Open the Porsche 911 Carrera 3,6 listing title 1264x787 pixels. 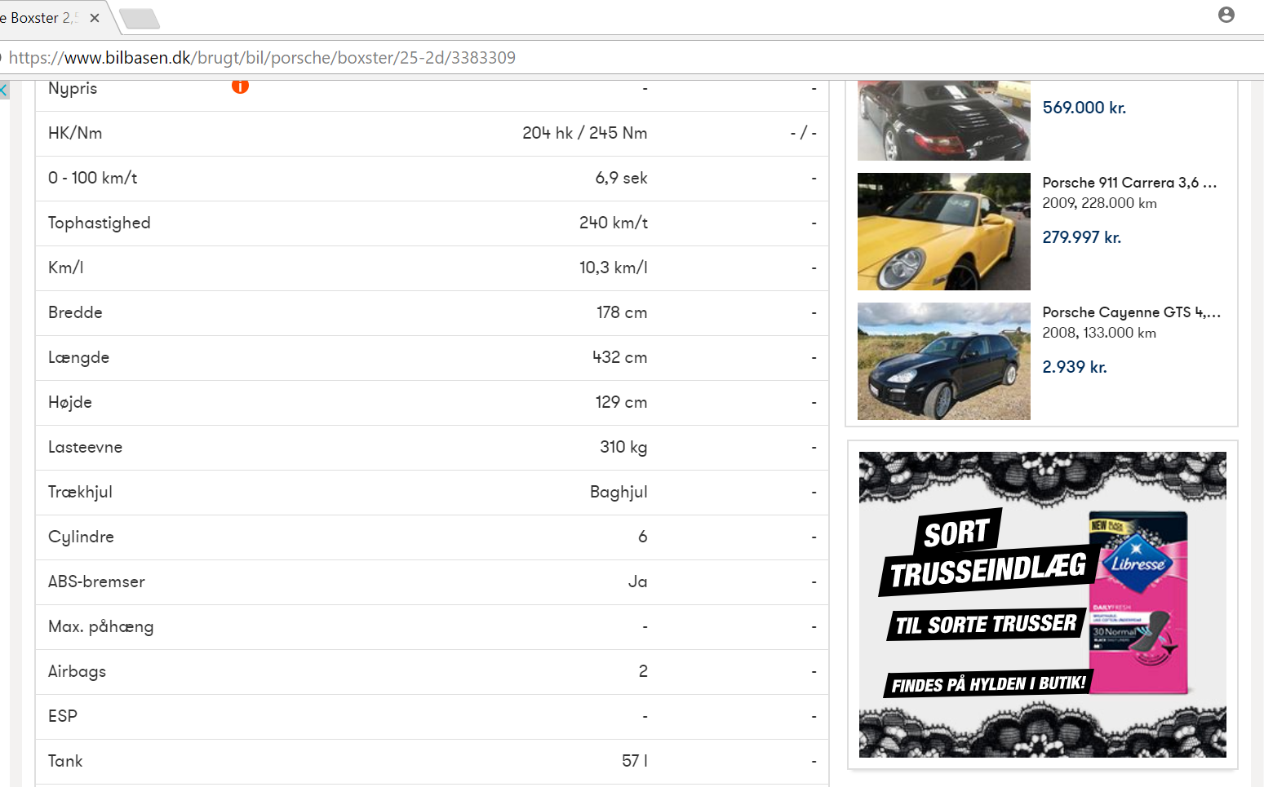point(1129,183)
